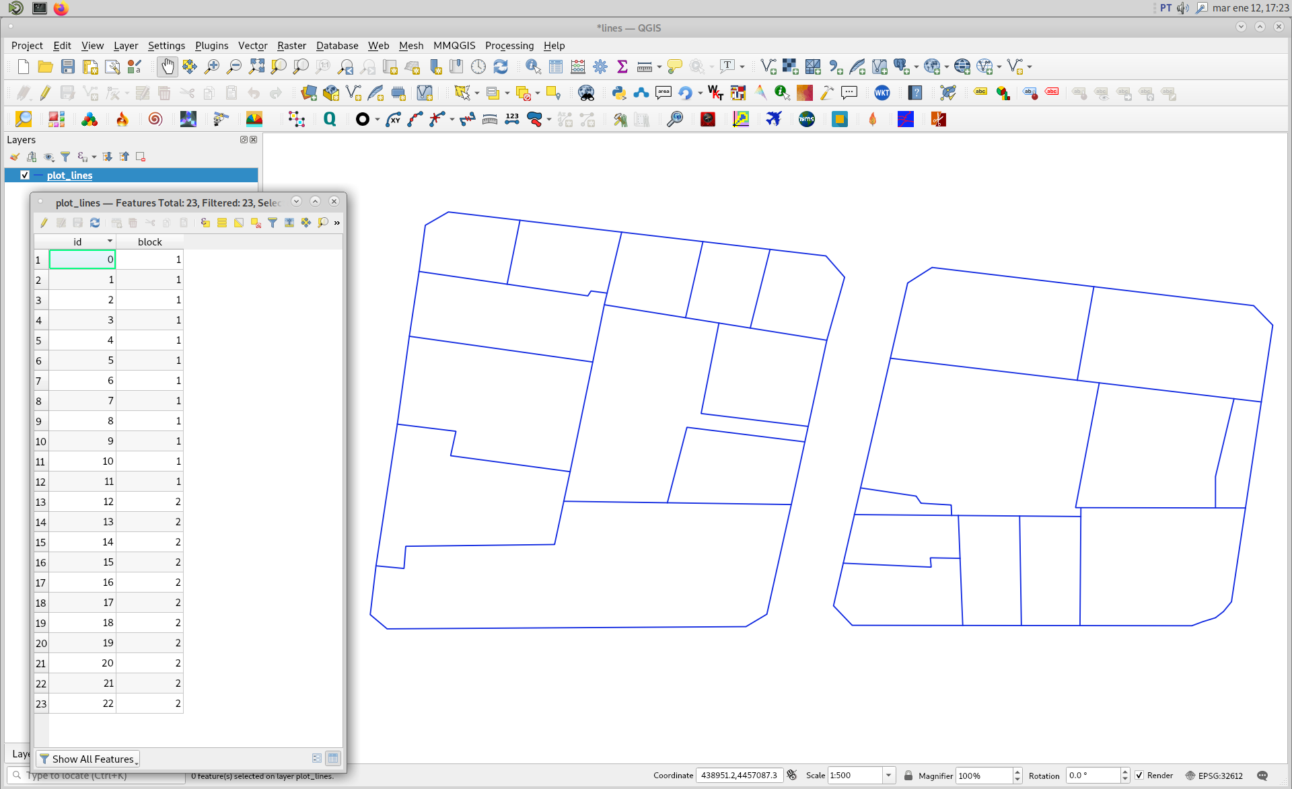Click the Firefox icon in top panel
1292x789 pixels.
(x=61, y=8)
